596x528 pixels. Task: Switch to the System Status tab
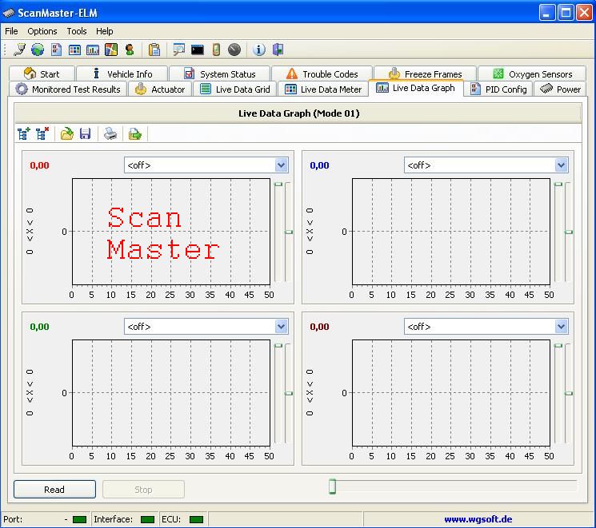click(x=220, y=73)
